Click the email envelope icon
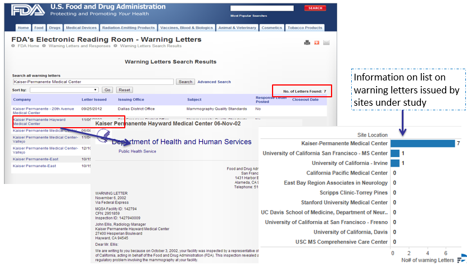 click(327, 43)
